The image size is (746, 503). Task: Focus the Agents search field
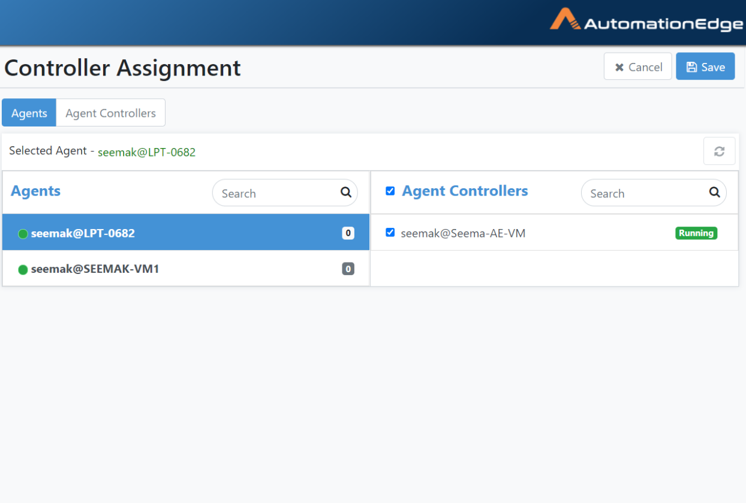(x=276, y=193)
